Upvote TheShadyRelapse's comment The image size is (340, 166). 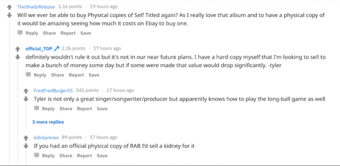(x=9, y=7)
